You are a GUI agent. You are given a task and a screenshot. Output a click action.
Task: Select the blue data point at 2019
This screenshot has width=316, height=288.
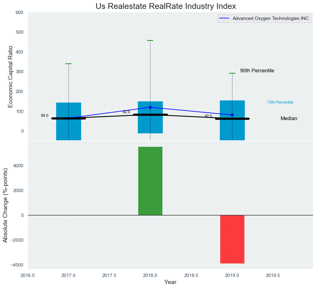coord(232,115)
